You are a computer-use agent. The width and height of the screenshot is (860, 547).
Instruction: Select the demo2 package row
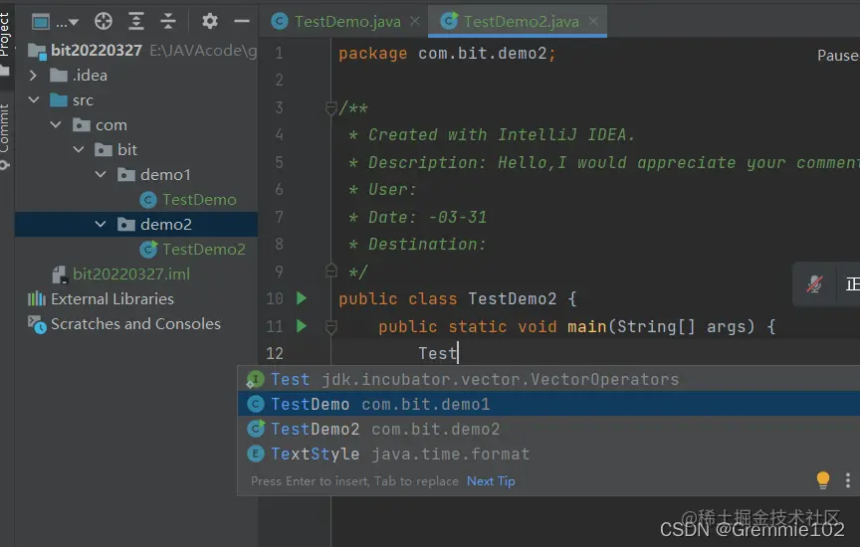[x=136, y=224]
